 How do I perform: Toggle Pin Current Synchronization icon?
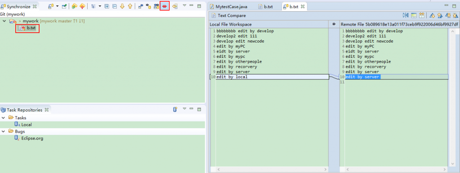[x=64, y=6]
